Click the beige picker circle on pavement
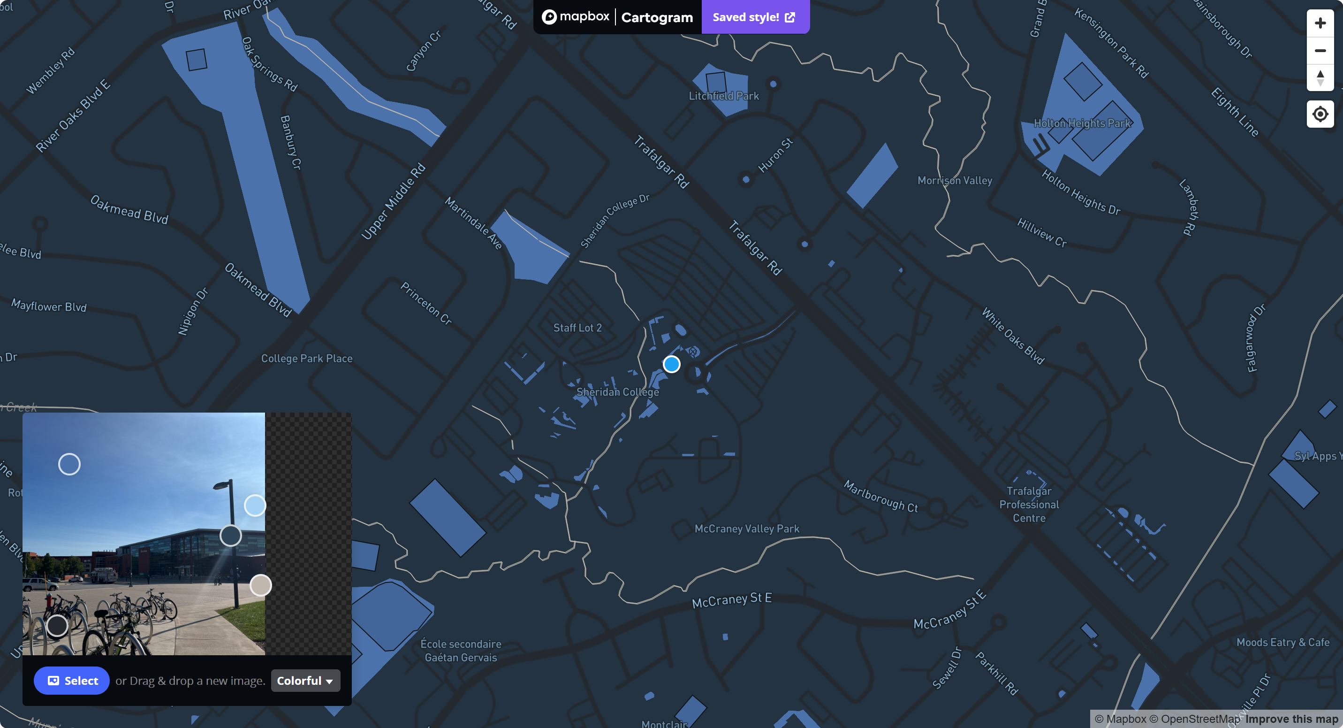1343x728 pixels. pyautogui.click(x=261, y=585)
